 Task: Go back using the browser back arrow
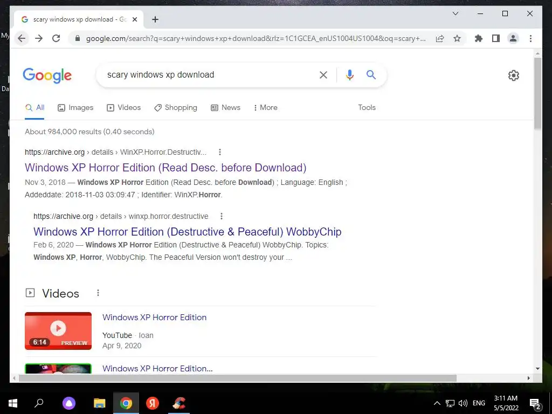(22, 38)
